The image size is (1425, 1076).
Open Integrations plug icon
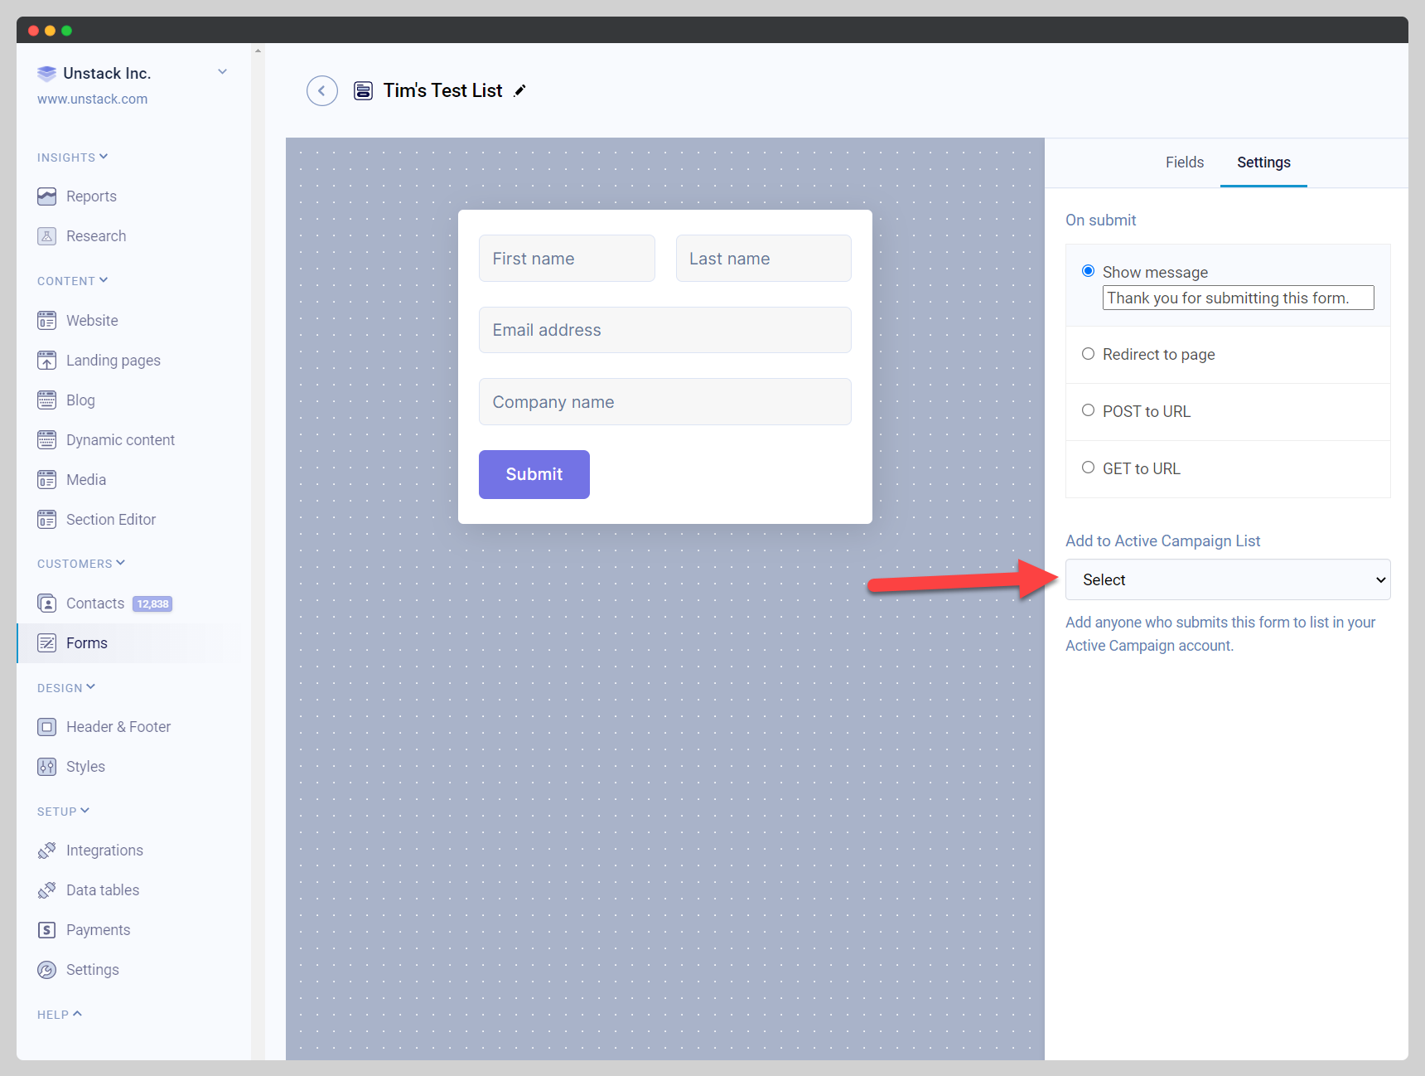[x=47, y=851]
